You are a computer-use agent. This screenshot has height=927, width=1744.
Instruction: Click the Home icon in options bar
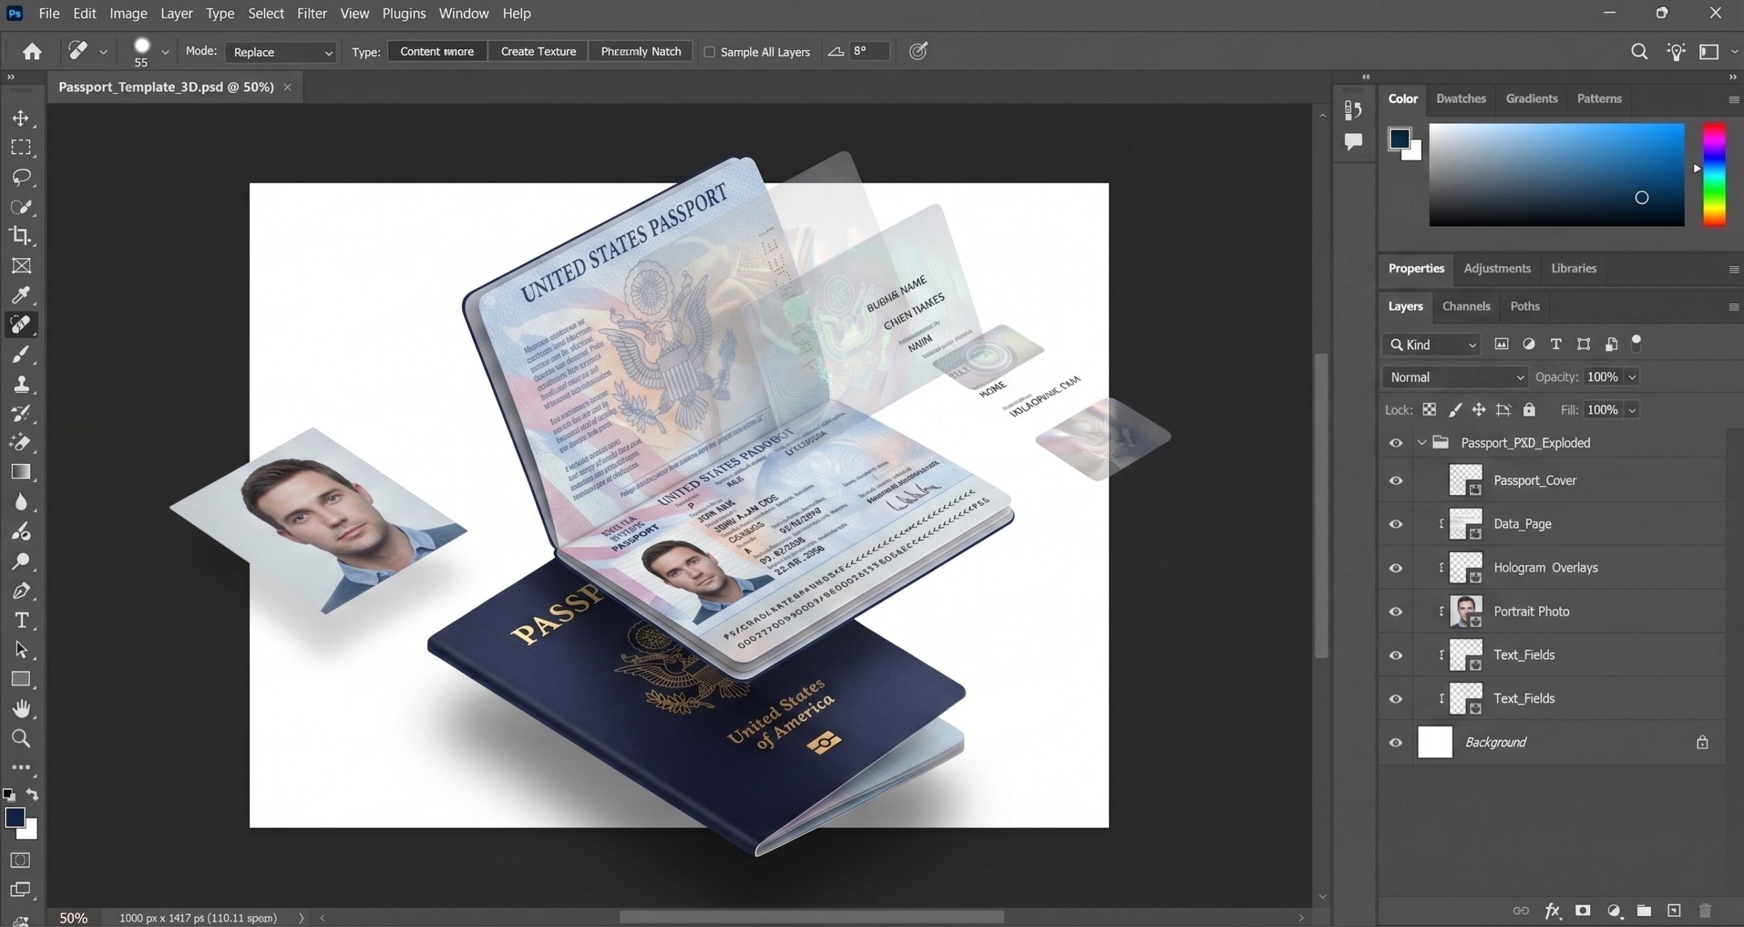point(32,52)
